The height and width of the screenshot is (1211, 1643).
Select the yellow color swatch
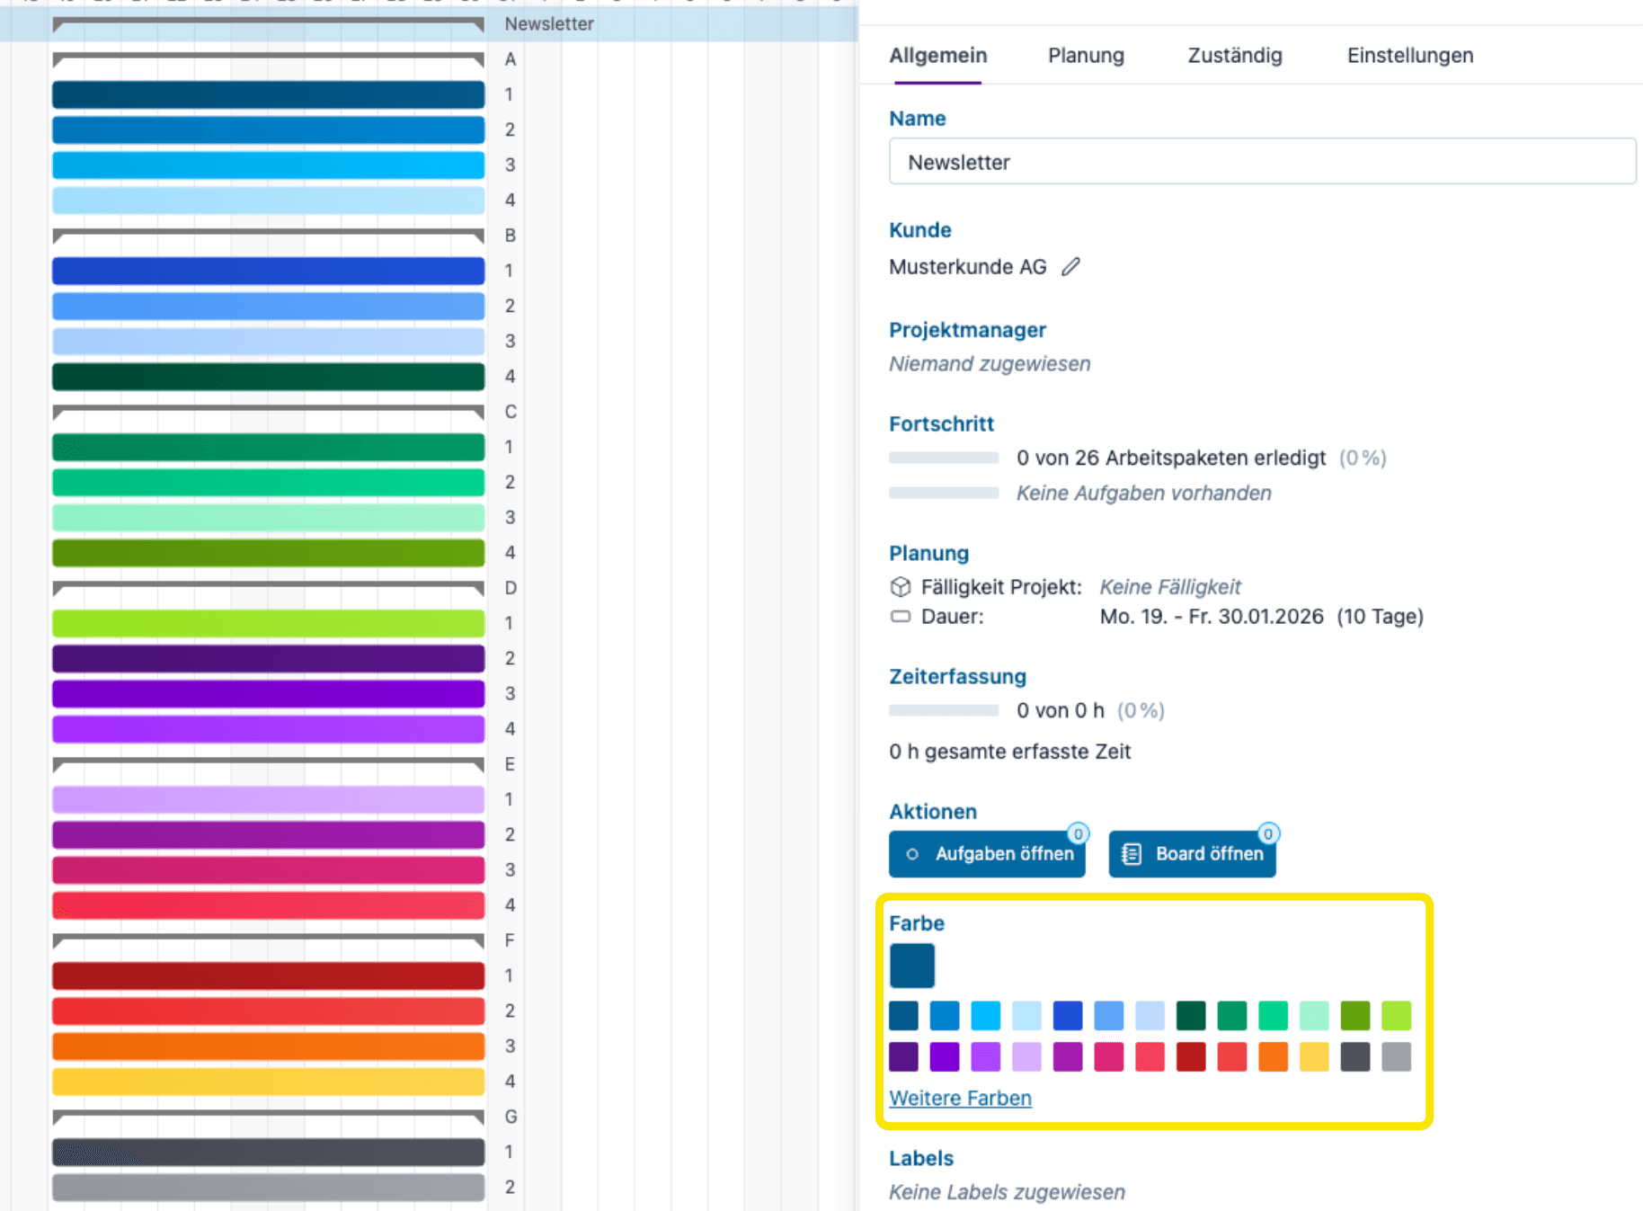1314,1057
